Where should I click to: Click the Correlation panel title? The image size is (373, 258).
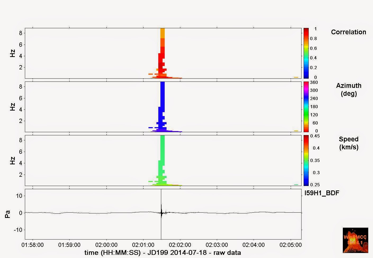[x=348, y=32]
